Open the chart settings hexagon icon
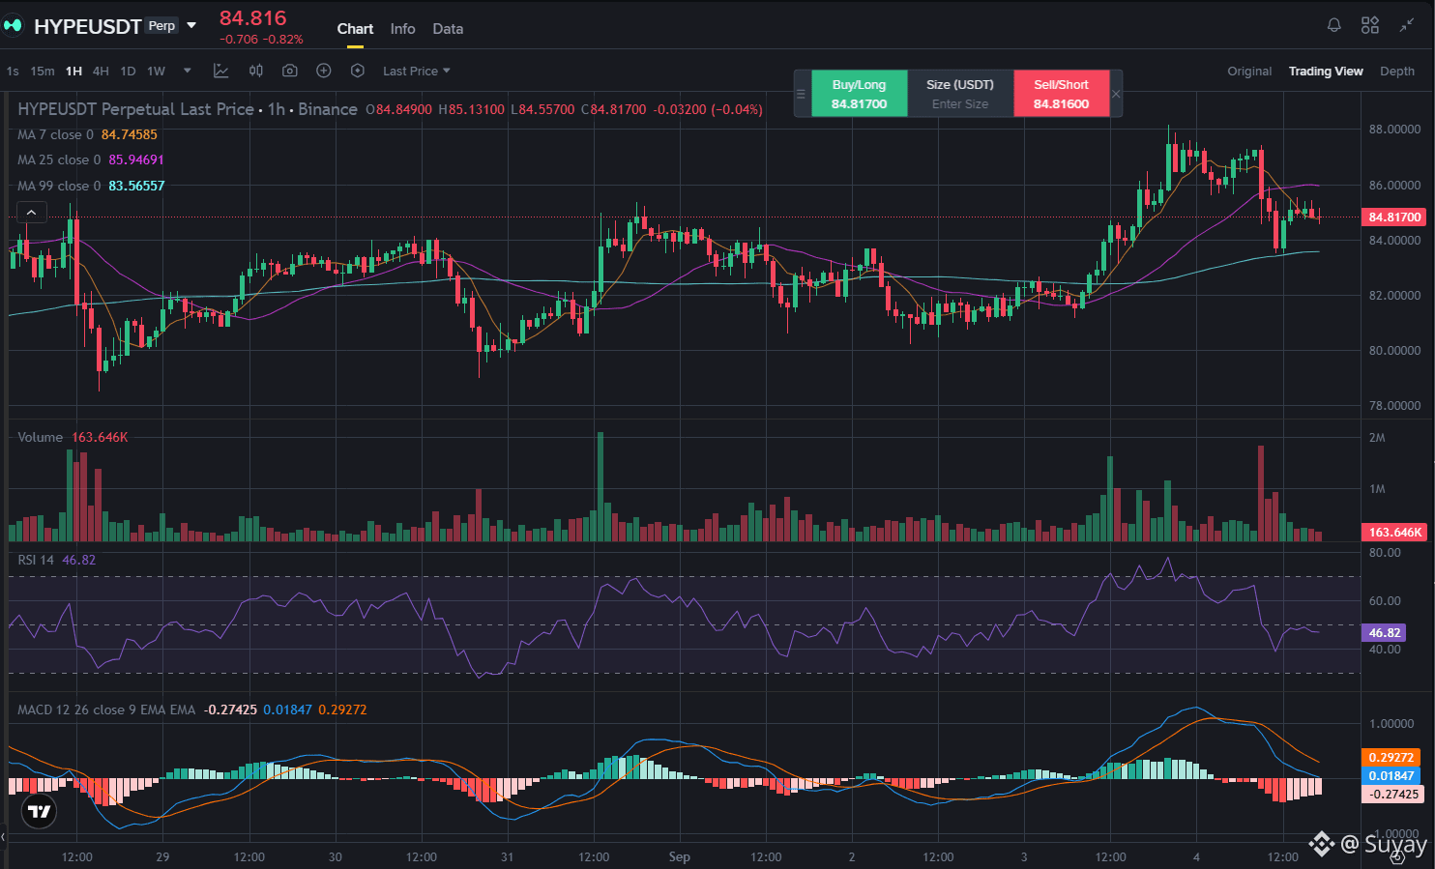Image resolution: width=1435 pixels, height=869 pixels. coord(358,71)
